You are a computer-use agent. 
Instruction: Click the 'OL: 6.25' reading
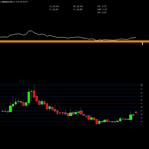(x=102, y=13)
